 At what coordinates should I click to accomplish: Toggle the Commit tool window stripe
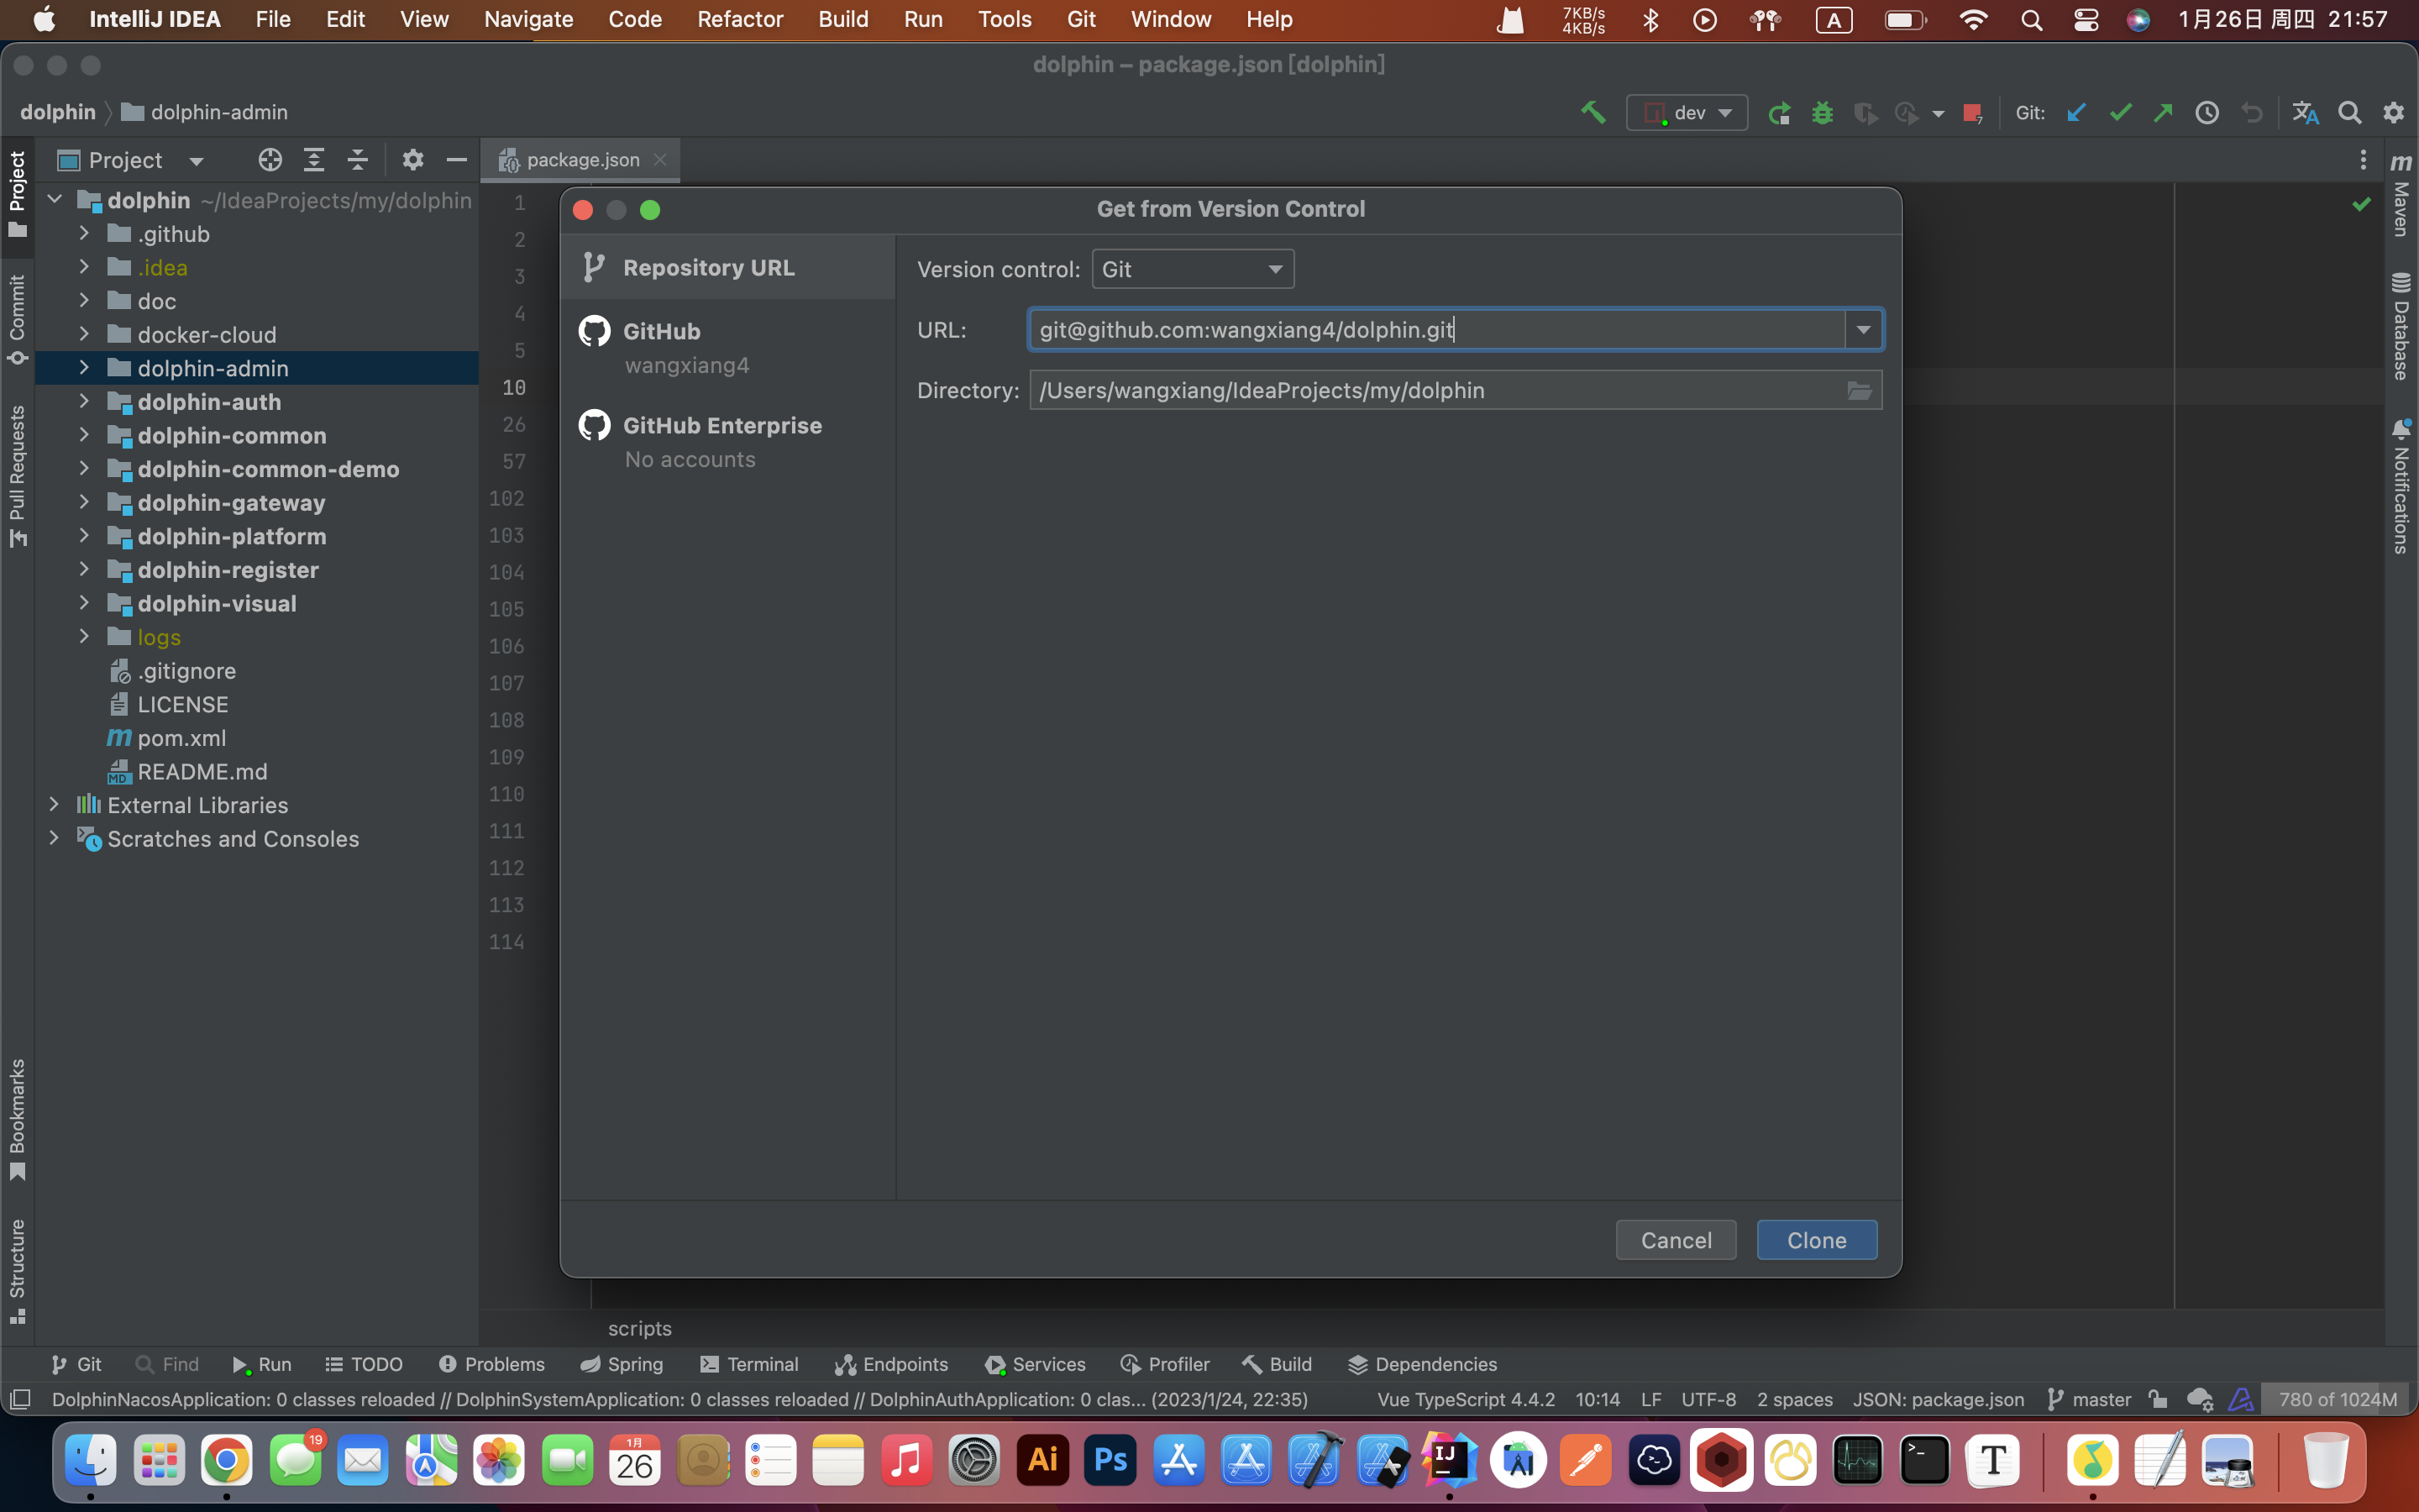[17, 318]
